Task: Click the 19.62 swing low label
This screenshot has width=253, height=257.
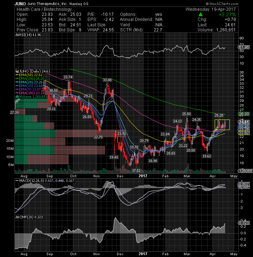Action: 207,156
